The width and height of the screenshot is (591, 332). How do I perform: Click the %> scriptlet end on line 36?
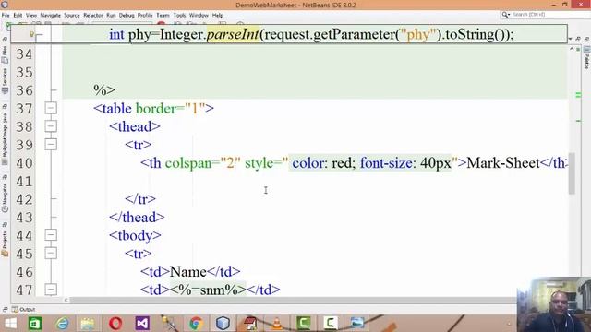pos(104,90)
